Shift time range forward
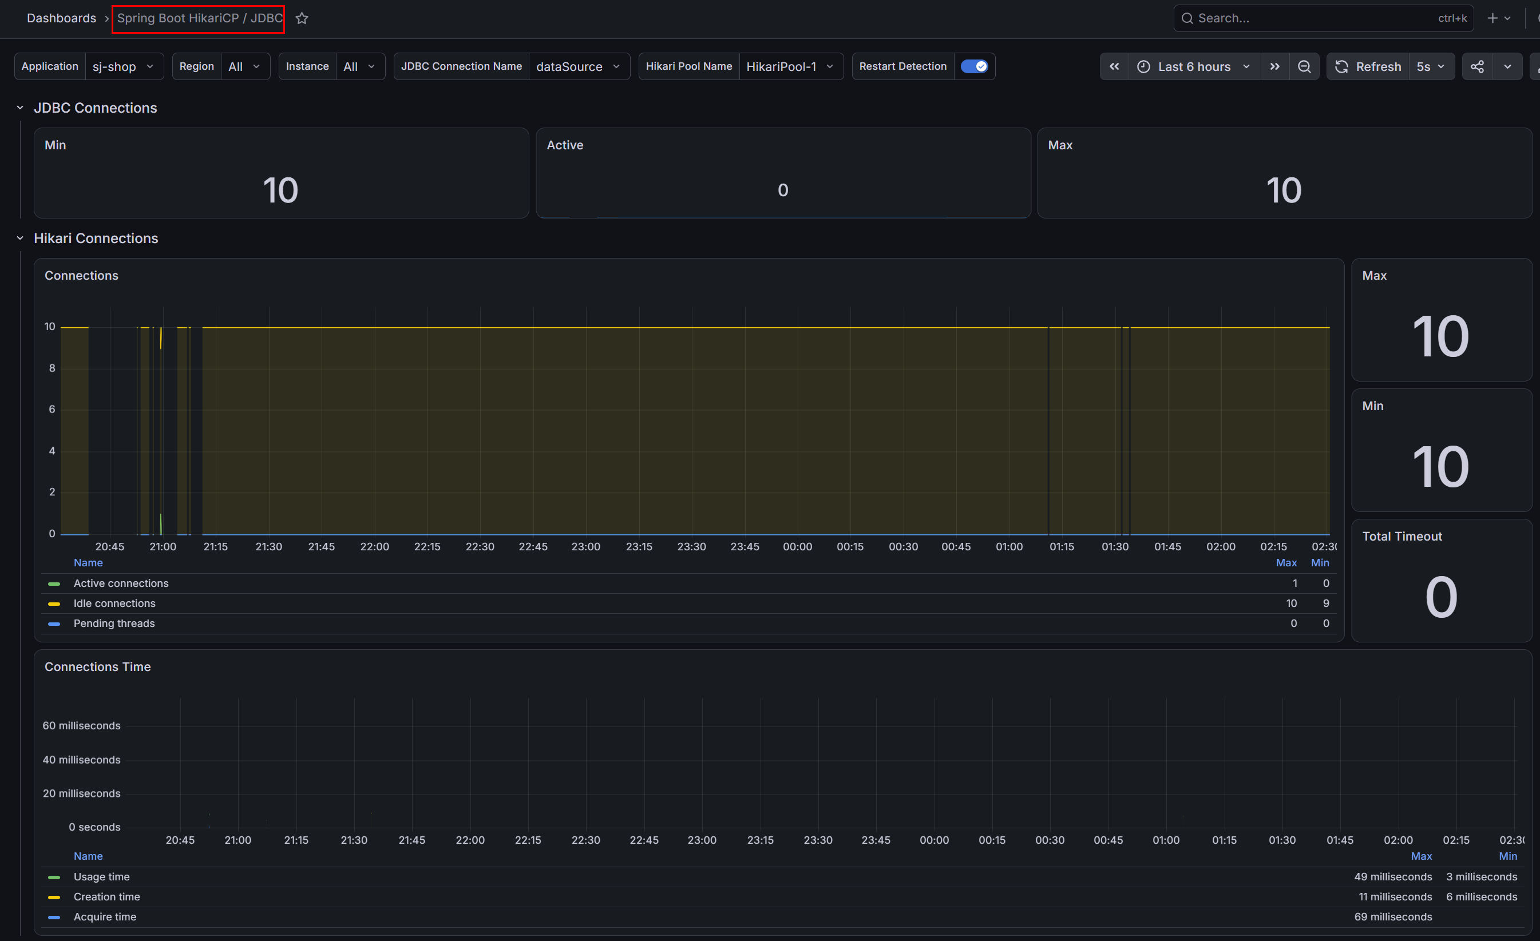The height and width of the screenshot is (941, 1540). pyautogui.click(x=1274, y=66)
